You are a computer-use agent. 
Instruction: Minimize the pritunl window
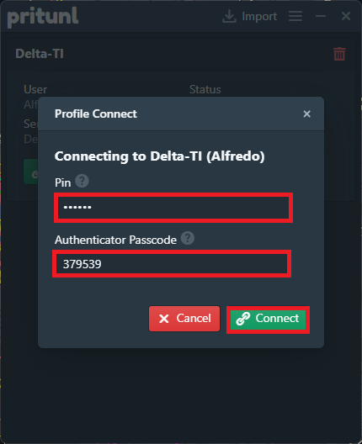click(321, 16)
